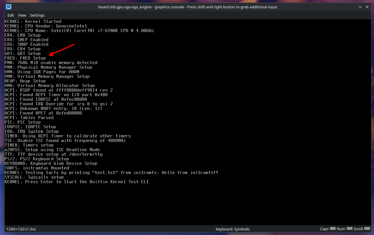Click the Keyboard: Symbolic status label

[x=233, y=229]
